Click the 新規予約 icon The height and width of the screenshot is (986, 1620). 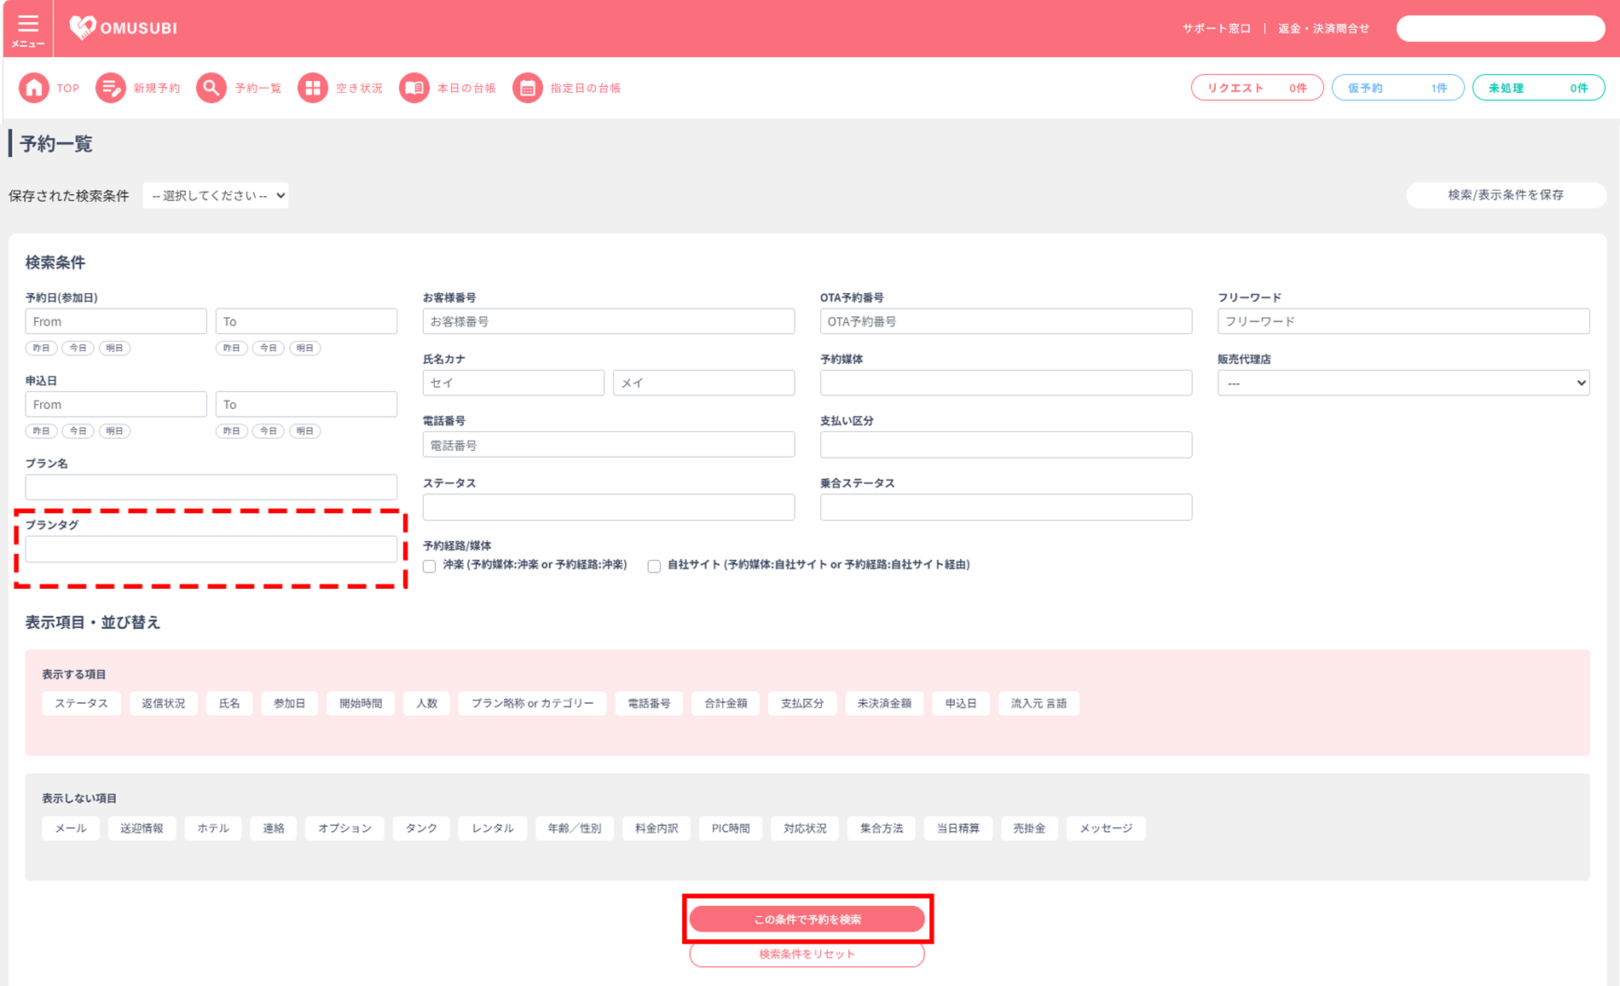click(110, 88)
